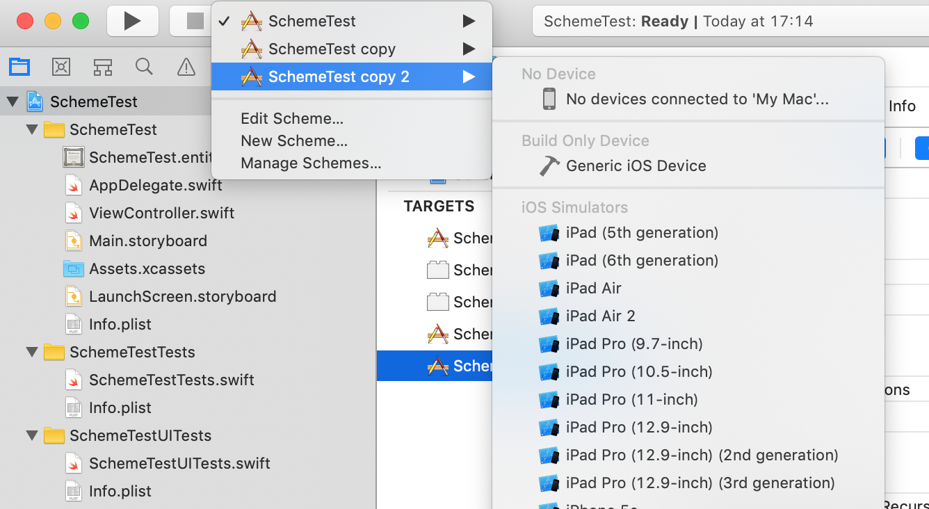Click the Stop button in toolbar
Screen dimensions: 929x509
[194, 22]
